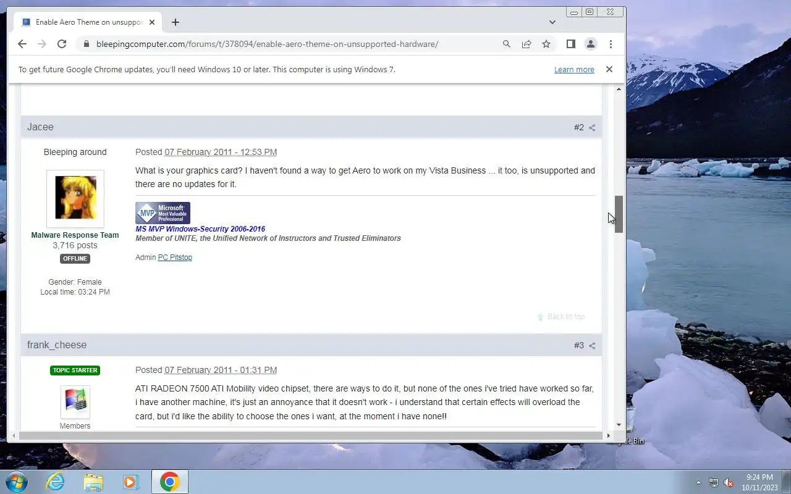Screen dimensions: 791x494
Task: Select the Chrome taskbar button
Action: click(170, 482)
